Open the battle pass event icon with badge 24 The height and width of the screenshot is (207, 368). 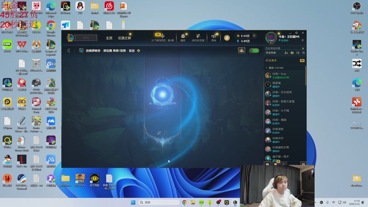tap(162, 36)
